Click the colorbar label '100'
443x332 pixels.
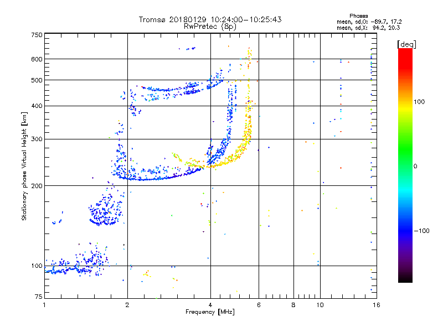(419, 102)
